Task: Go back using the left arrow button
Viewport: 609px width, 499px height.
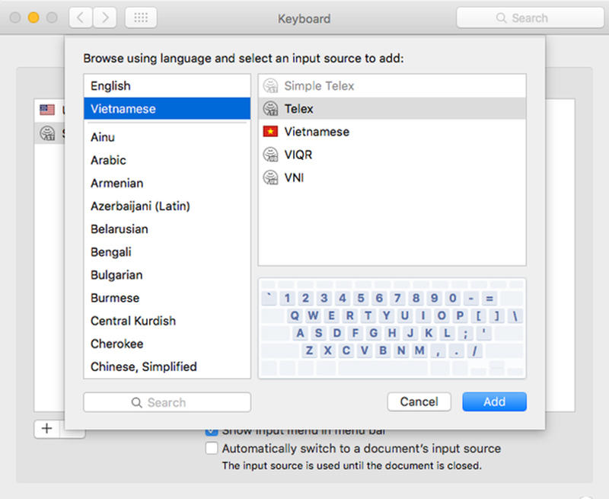Action: 81,18
